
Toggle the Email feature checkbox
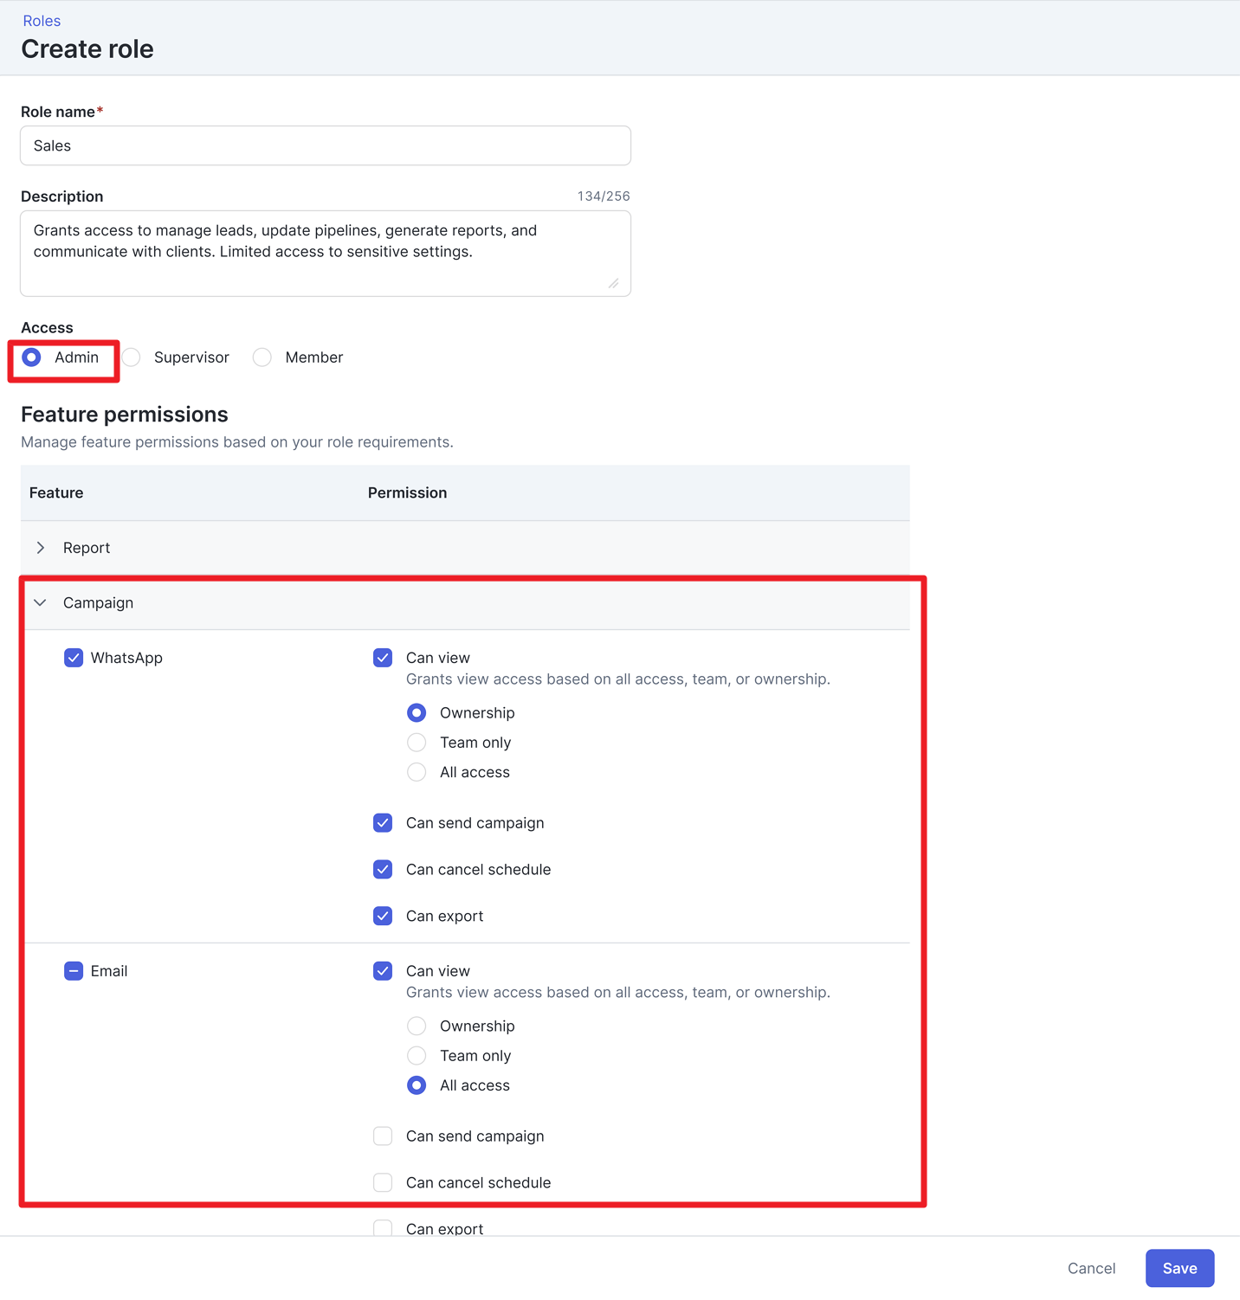pos(74,971)
